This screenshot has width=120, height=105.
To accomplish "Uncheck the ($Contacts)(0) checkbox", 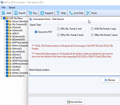I will (x=7, y=39).
